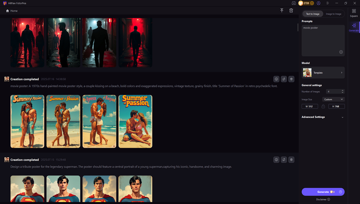
Task: Click the General settings heading
Action: (x=312, y=85)
